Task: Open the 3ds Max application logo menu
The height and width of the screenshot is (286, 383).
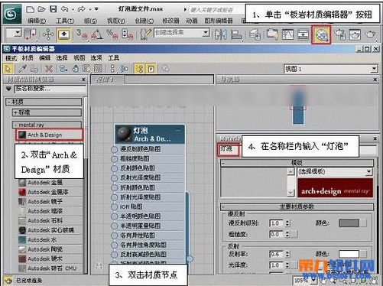Action: [12, 14]
